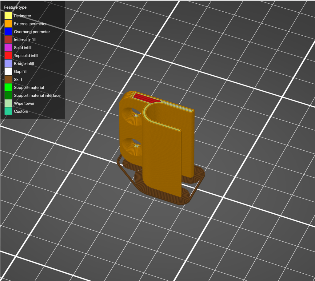Select the 'Perimeter' legend label
Screen dimensions: 315x281
pos(22,16)
